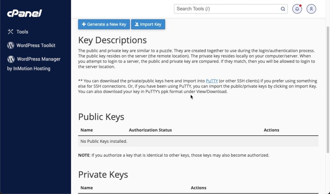Click the search magnifier icon

point(283,9)
